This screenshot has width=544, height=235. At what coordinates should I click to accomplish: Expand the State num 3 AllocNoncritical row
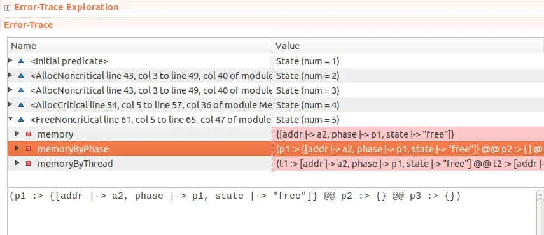[x=10, y=90]
